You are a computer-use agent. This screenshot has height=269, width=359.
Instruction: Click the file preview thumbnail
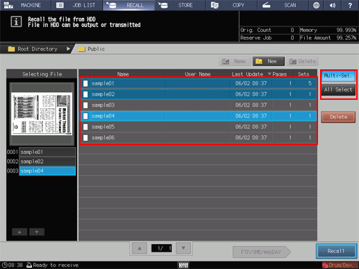click(x=42, y=114)
